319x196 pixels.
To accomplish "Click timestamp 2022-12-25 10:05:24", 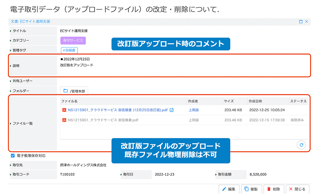I will (267, 110).
